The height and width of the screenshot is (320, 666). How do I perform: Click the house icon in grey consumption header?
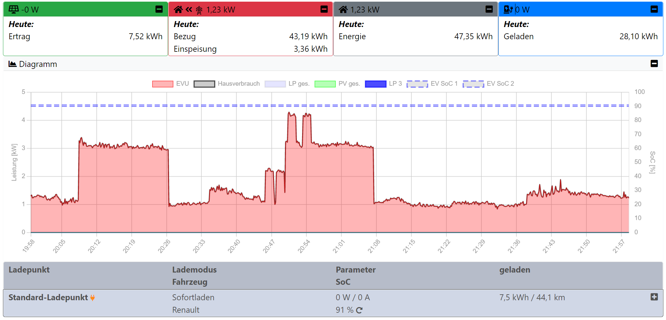click(x=343, y=9)
